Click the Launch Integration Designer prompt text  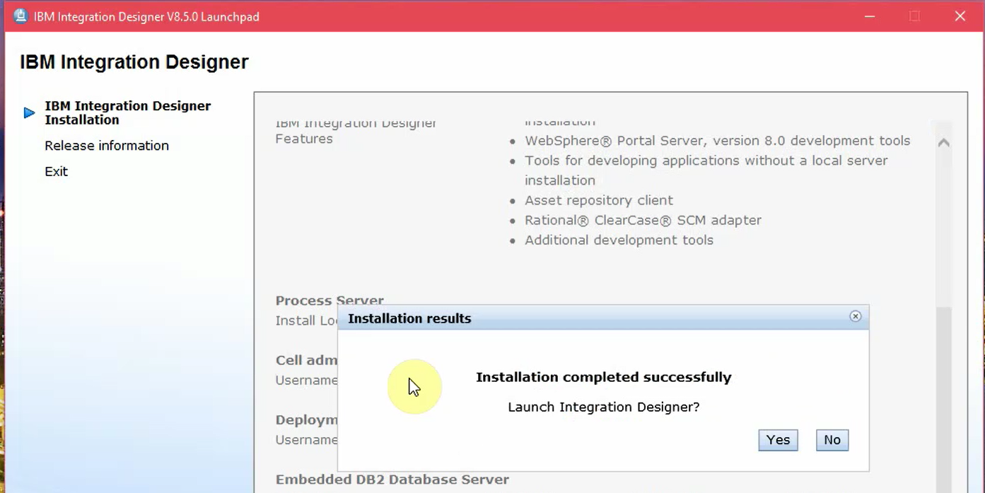(x=603, y=407)
